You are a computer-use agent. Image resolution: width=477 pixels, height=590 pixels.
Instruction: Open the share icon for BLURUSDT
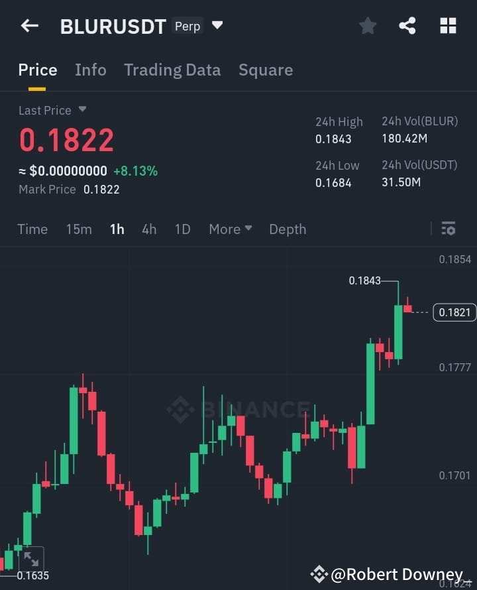pyautogui.click(x=407, y=25)
